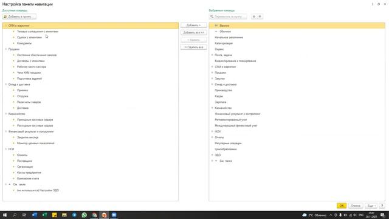Expand right-panel 'CRM и маркетинг' group
The width and height of the screenshot is (389, 219).
pos(212,67)
